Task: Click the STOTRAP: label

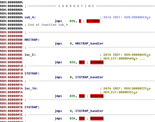Action: point(32,73)
